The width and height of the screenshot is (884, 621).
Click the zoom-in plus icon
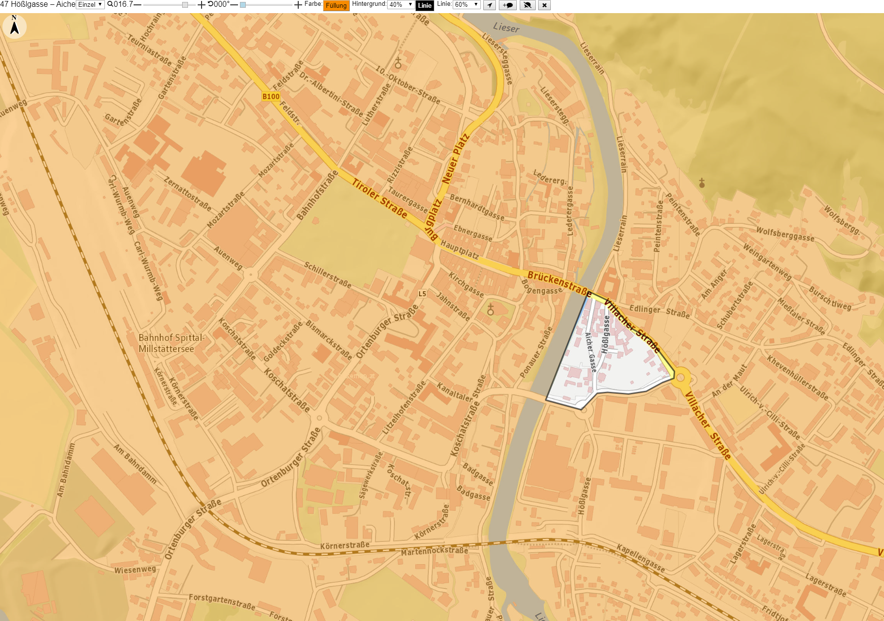tap(201, 5)
